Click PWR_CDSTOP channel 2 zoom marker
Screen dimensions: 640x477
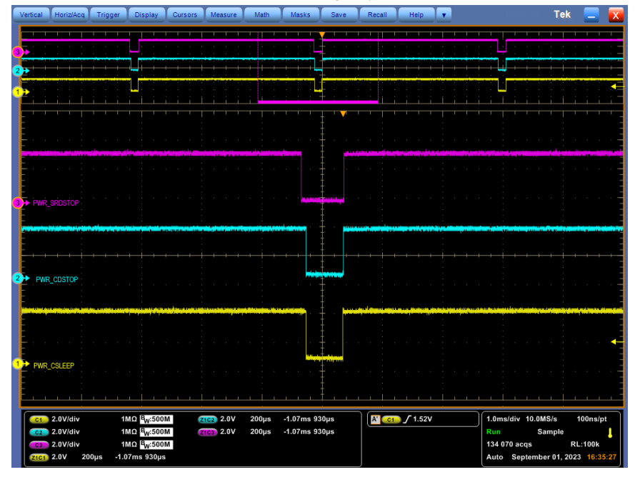pos(18,278)
